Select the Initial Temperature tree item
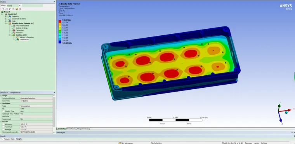This screenshot has width=295, height=144. click(x=22, y=26)
